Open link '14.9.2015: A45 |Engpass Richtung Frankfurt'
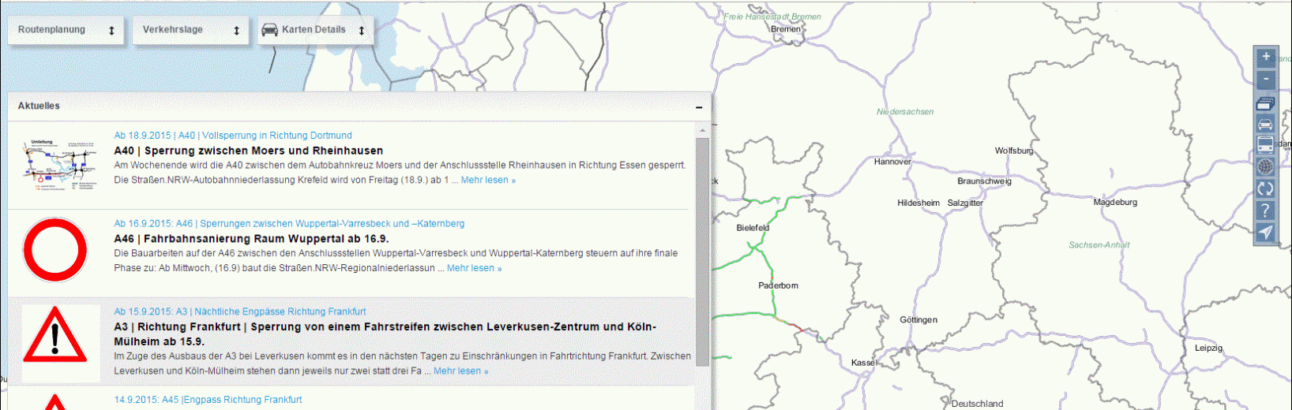 (x=208, y=400)
